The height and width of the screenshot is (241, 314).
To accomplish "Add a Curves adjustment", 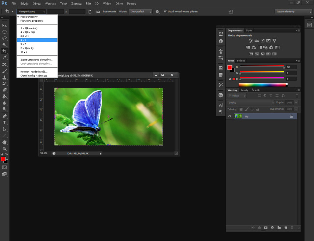I will click(262, 41).
